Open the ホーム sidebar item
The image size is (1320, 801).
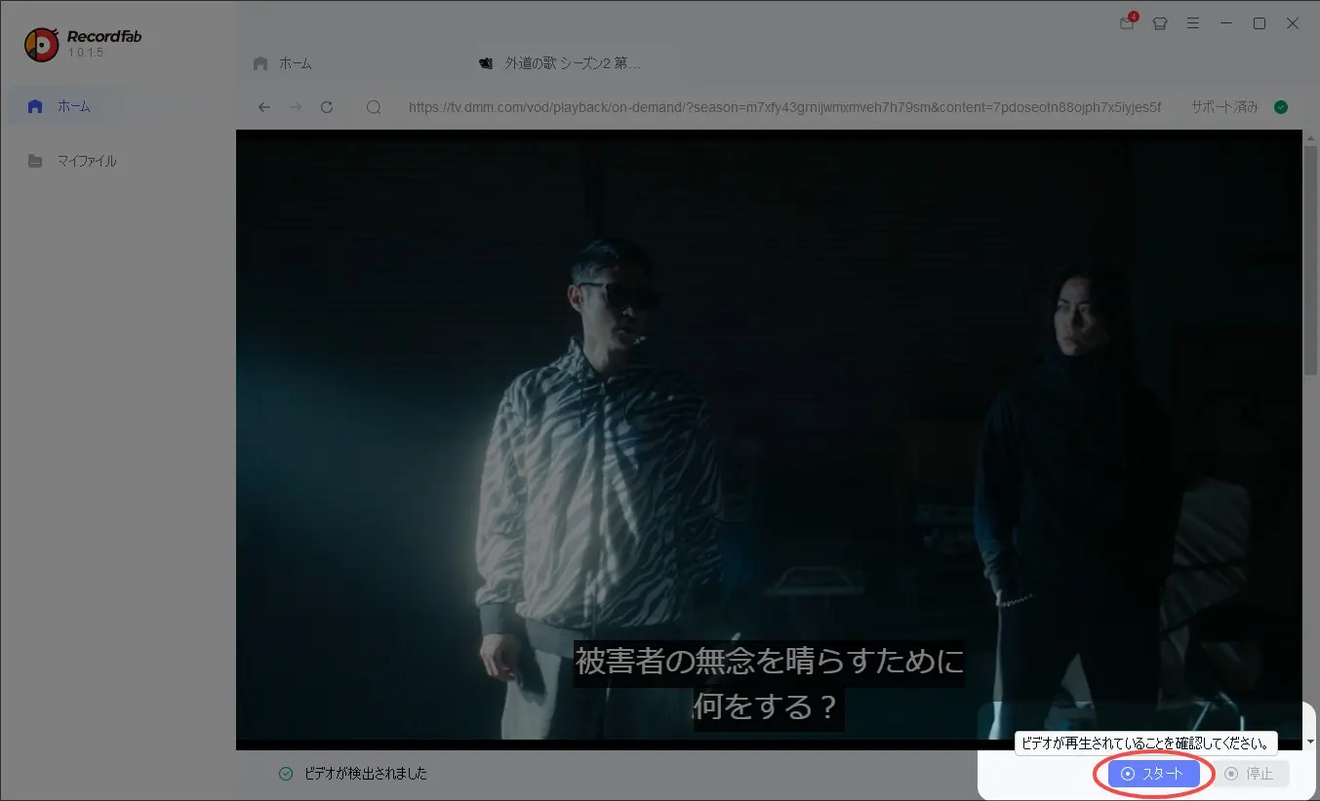click(x=107, y=106)
